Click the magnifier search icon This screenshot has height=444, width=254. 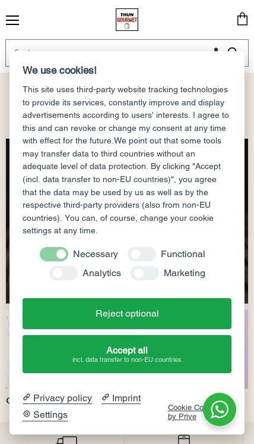click(233, 50)
